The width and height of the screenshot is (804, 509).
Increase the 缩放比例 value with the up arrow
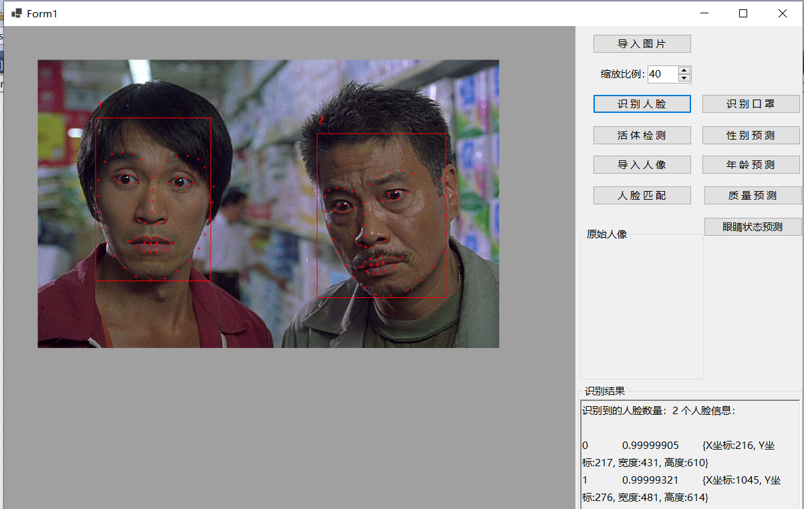[685, 70]
